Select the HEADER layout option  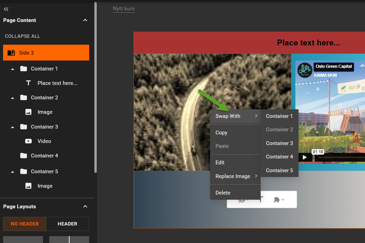click(x=67, y=224)
